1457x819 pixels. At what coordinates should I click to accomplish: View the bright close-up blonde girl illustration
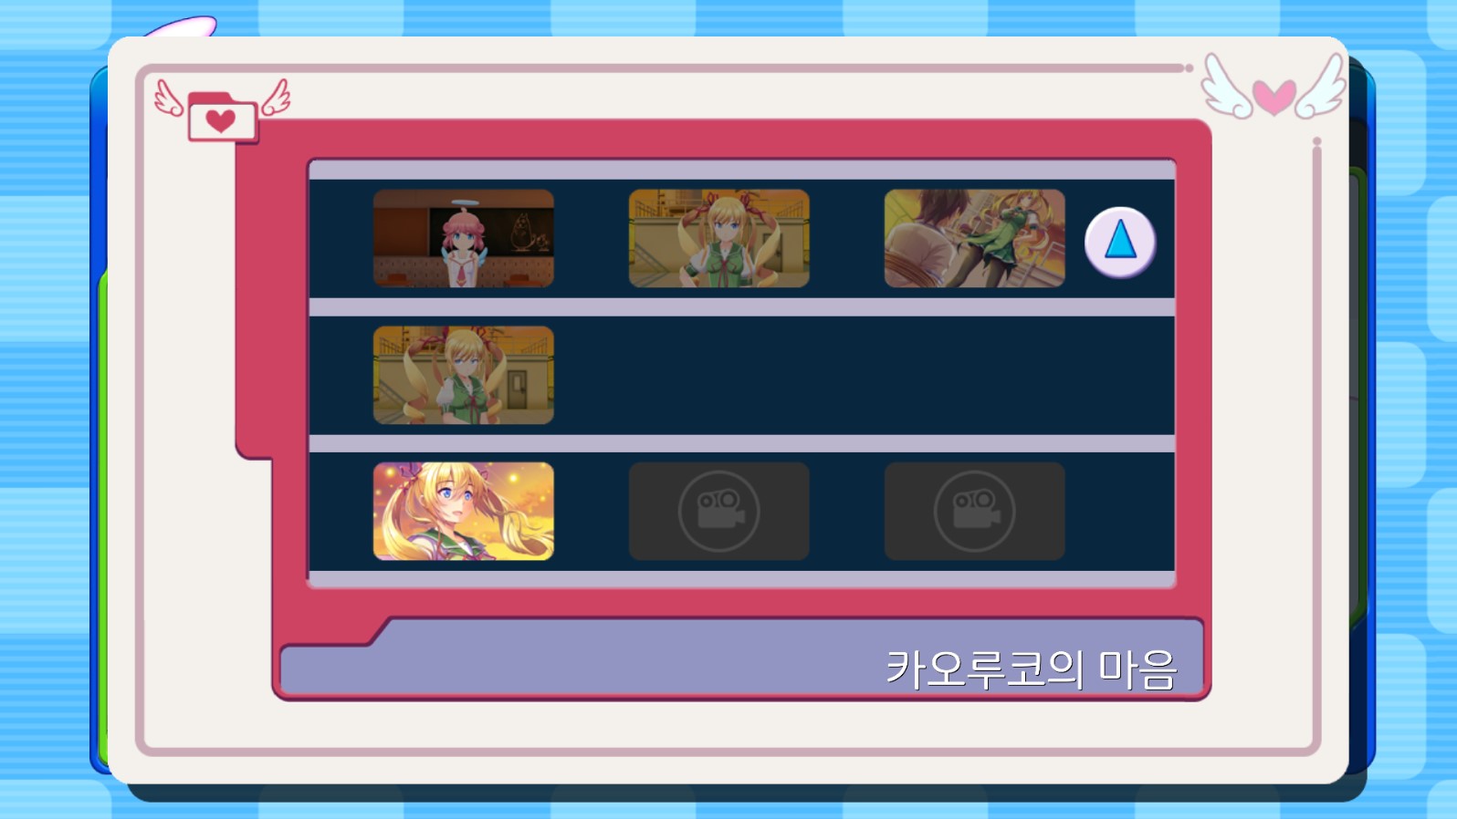[x=464, y=511]
